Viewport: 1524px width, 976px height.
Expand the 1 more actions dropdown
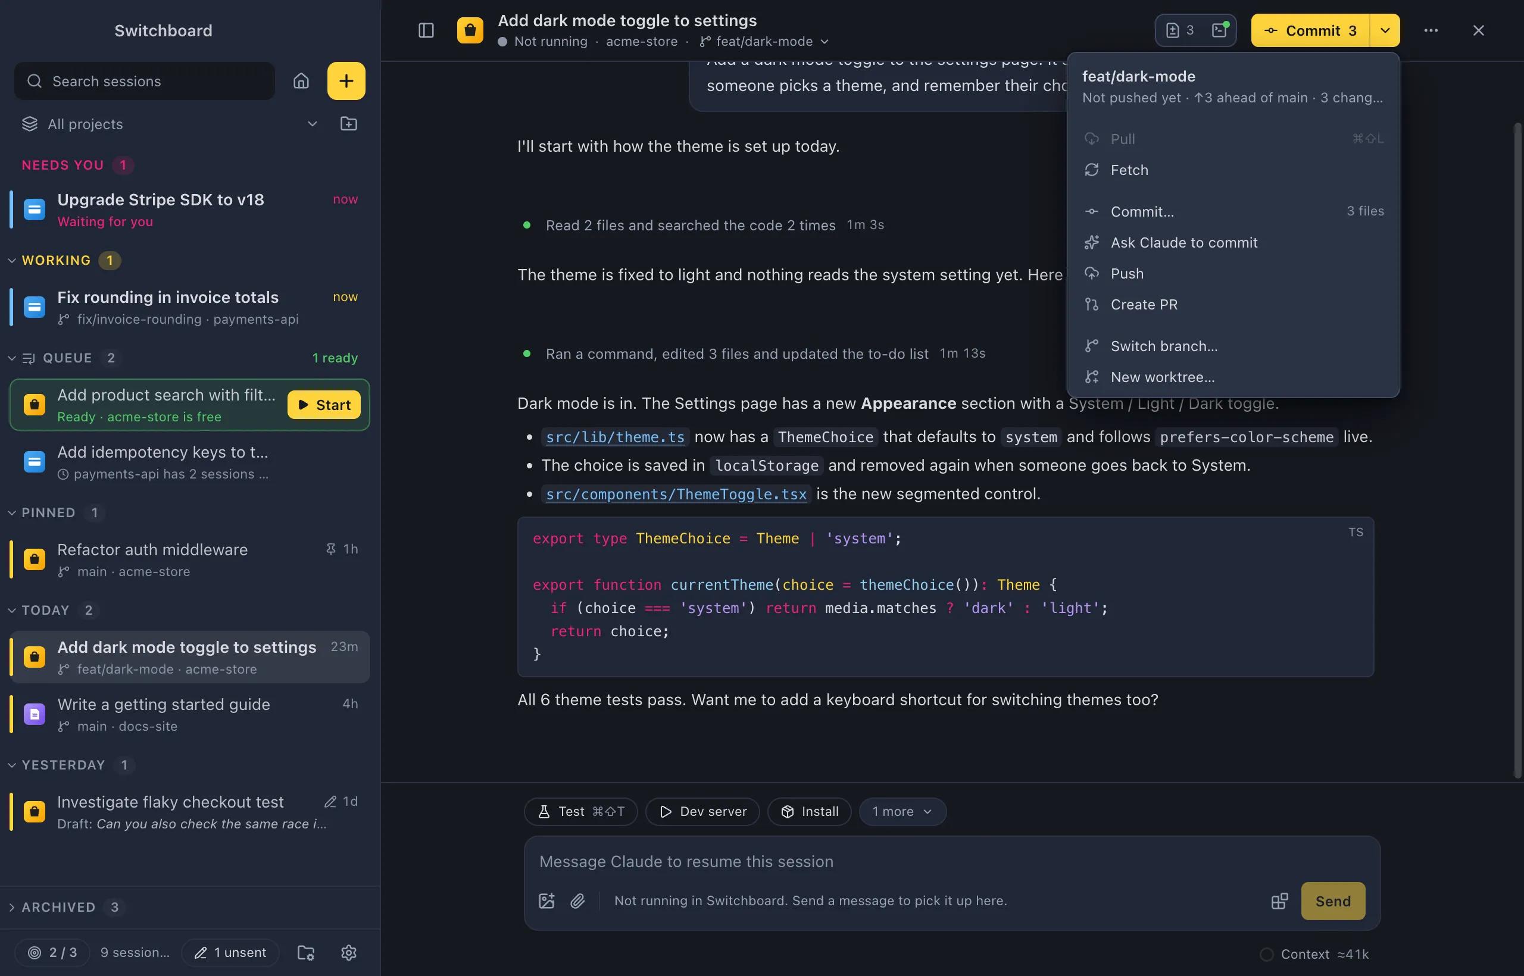pyautogui.click(x=902, y=811)
